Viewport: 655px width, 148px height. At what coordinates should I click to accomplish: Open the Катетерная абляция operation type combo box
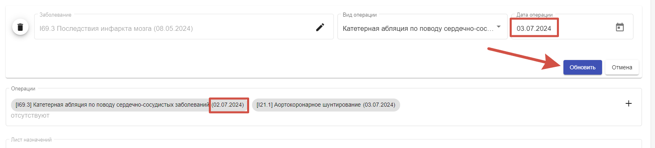pyautogui.click(x=422, y=27)
